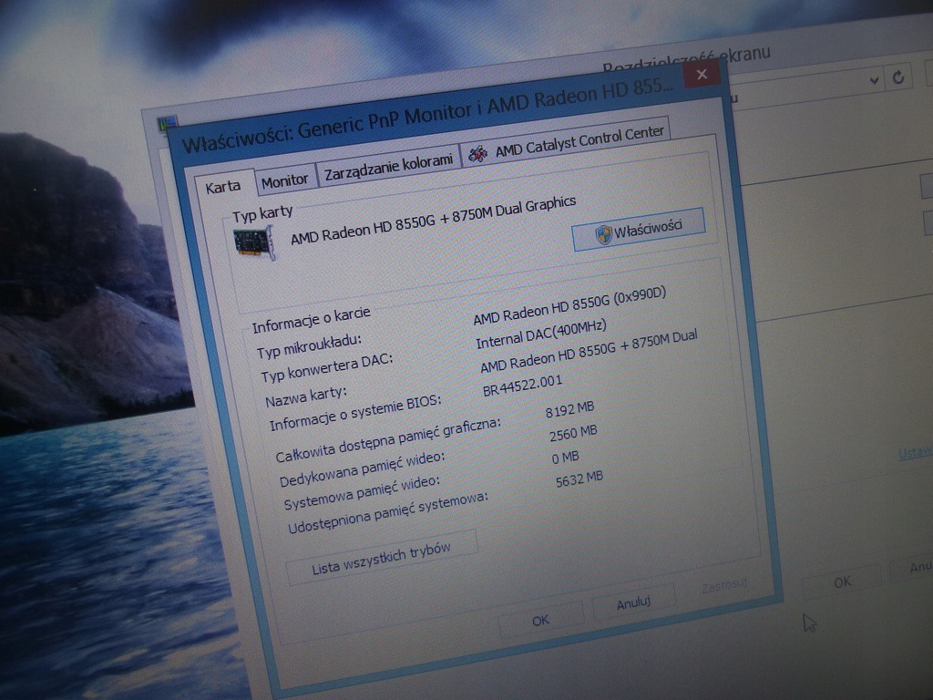Click the Dedykowana pamięć wideo label
933x700 pixels.
pos(362,469)
